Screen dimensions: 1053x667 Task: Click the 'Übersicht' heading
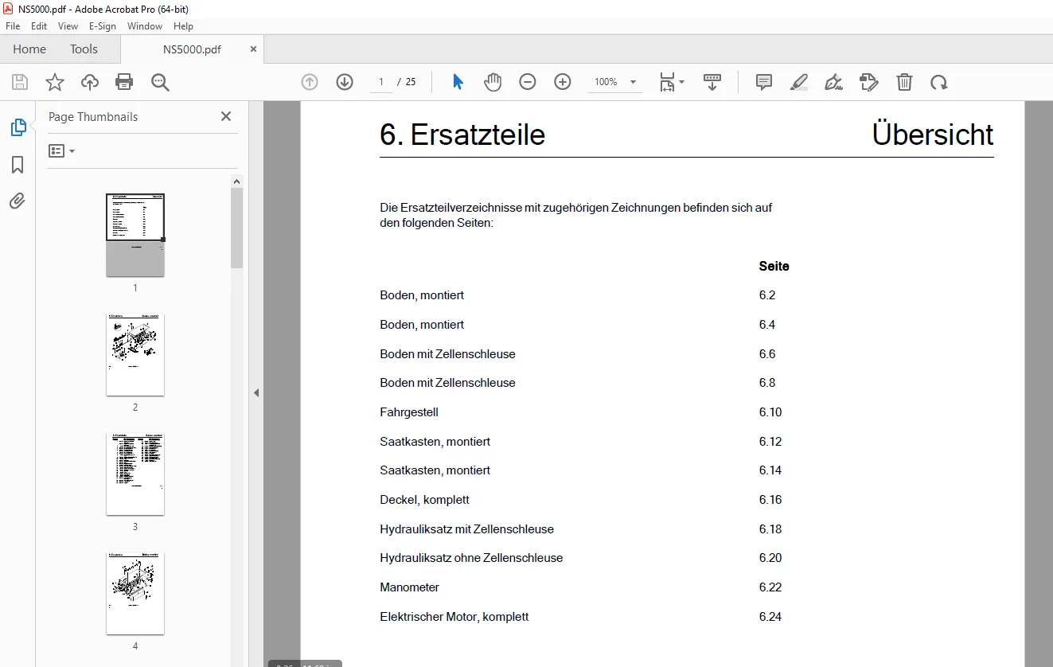933,134
